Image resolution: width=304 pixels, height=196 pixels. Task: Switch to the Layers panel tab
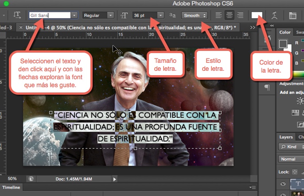(285, 137)
